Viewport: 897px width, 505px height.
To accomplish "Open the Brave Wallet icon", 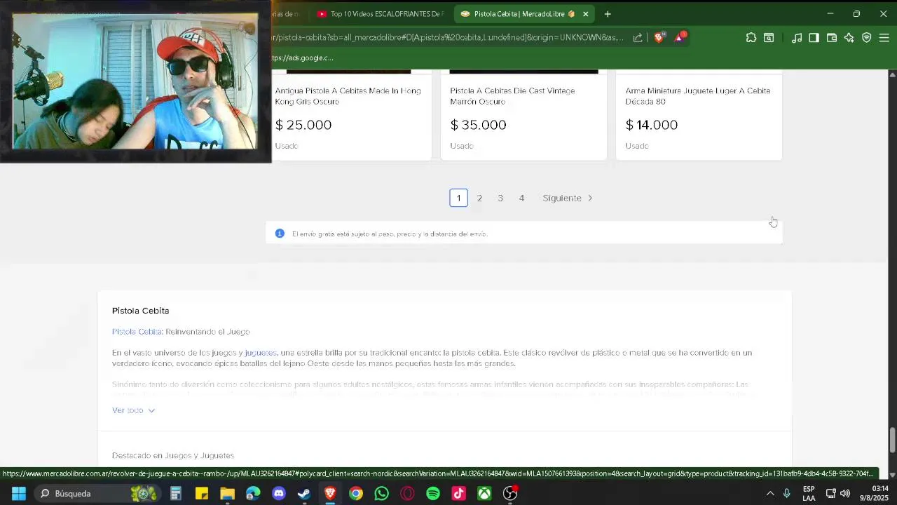I will (832, 38).
